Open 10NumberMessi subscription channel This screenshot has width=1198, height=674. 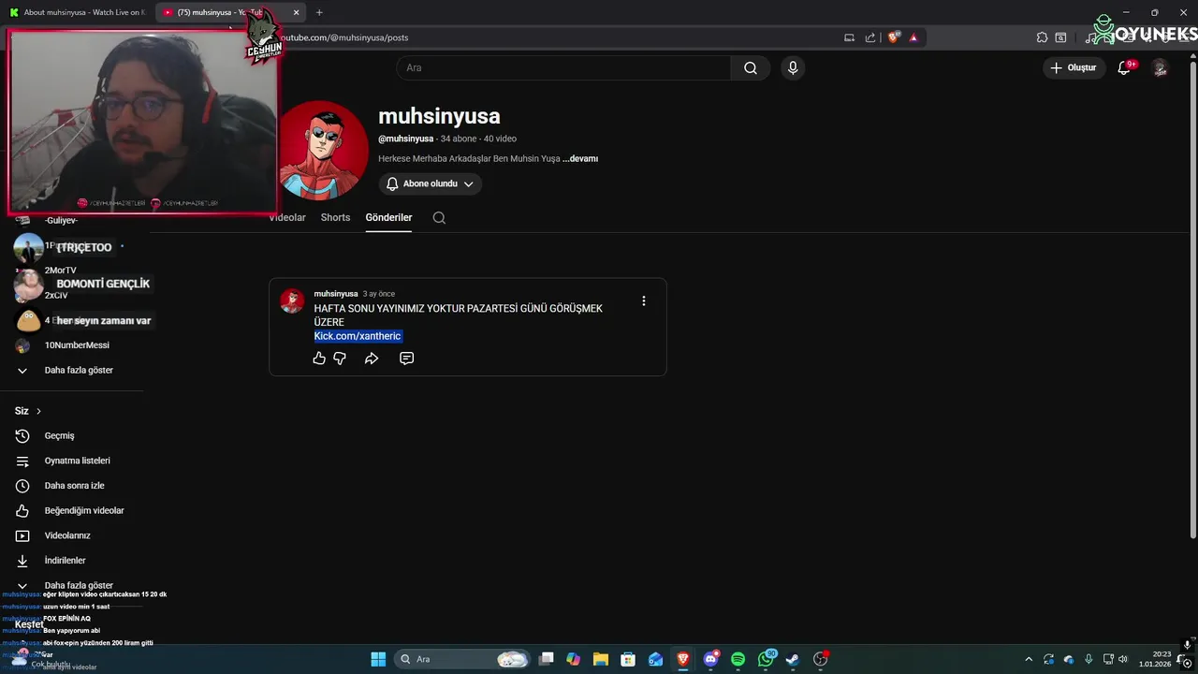pyautogui.click(x=77, y=345)
